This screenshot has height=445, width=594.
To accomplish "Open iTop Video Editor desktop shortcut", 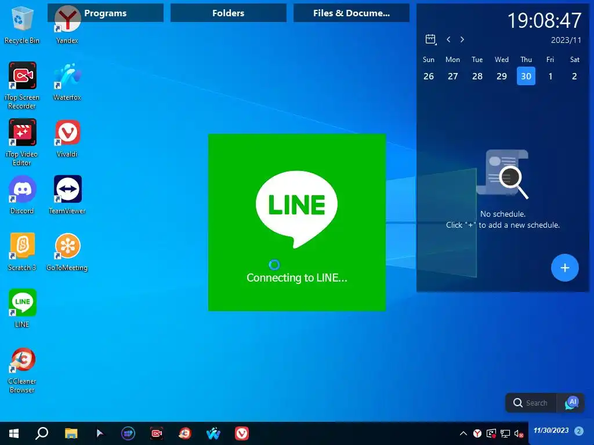I will pos(22,143).
